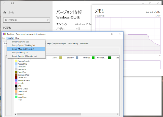This screenshot has width=163, height=117.
Task: Click the Session Private purple swatch
Action: tap(16, 80)
